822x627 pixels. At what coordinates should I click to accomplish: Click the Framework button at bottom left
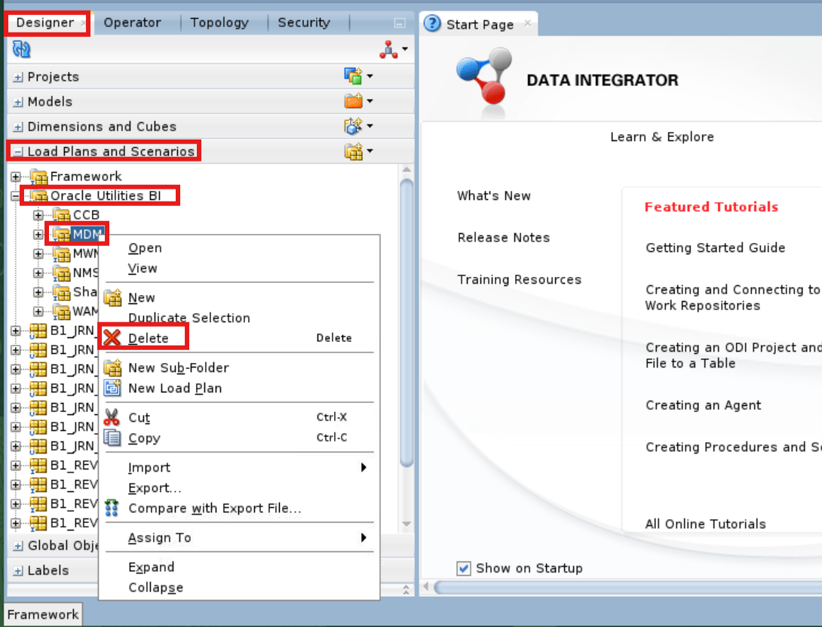tap(41, 614)
